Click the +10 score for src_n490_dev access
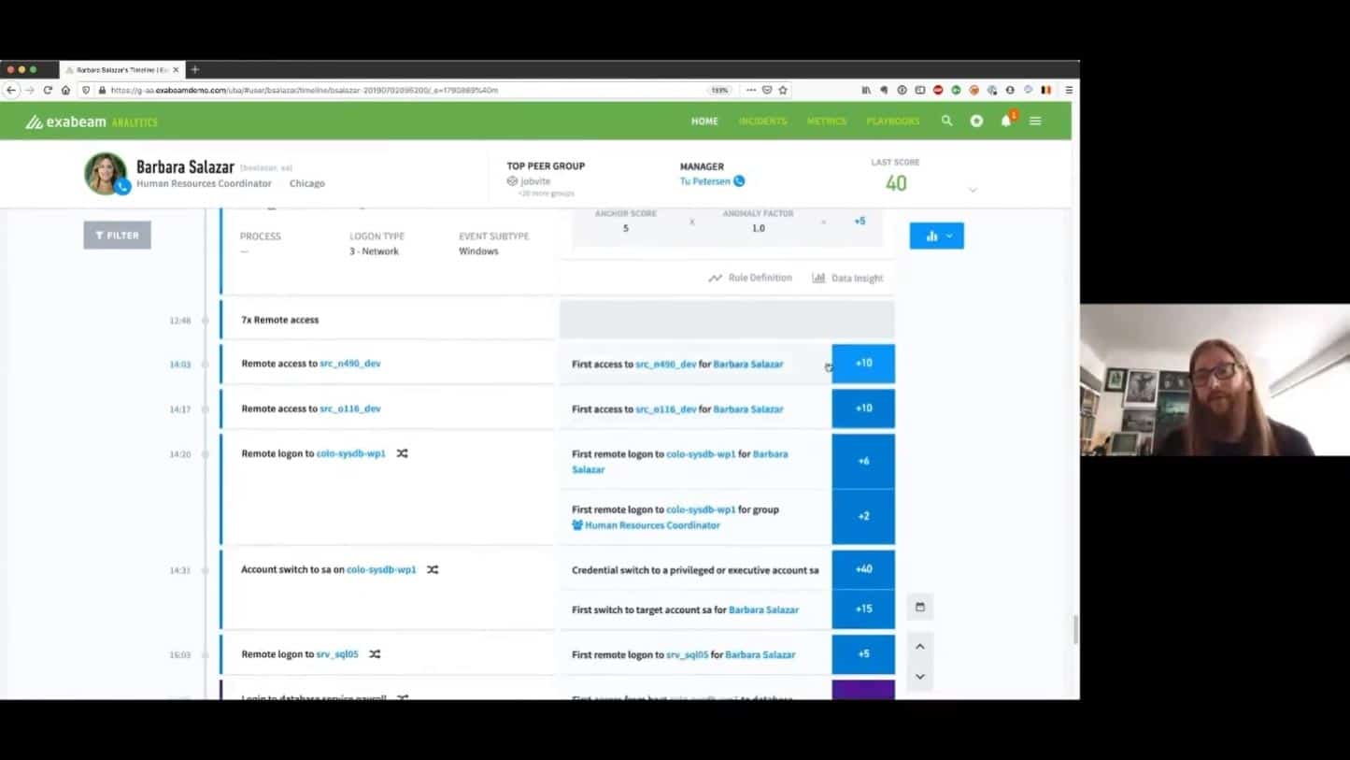Image resolution: width=1350 pixels, height=760 pixels. tap(863, 364)
